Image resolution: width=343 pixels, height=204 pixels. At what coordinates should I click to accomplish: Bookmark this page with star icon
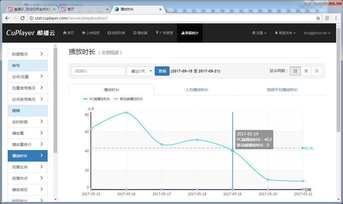(318, 18)
